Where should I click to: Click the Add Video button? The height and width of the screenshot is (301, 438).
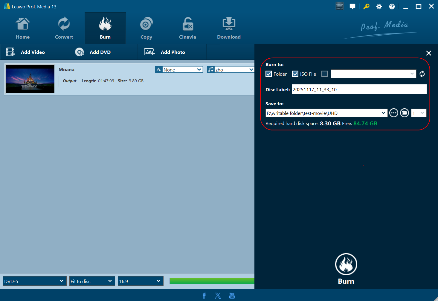tap(26, 52)
